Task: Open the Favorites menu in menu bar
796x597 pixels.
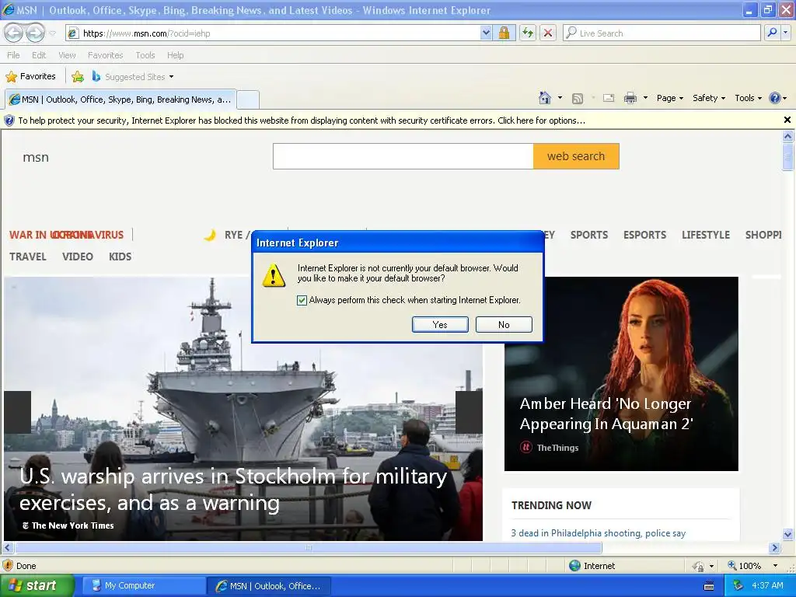Action: pos(105,55)
